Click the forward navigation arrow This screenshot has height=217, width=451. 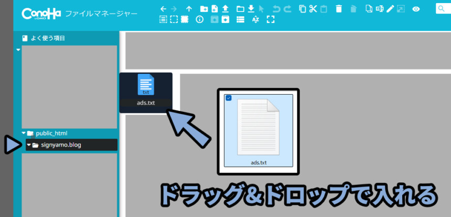174,9
